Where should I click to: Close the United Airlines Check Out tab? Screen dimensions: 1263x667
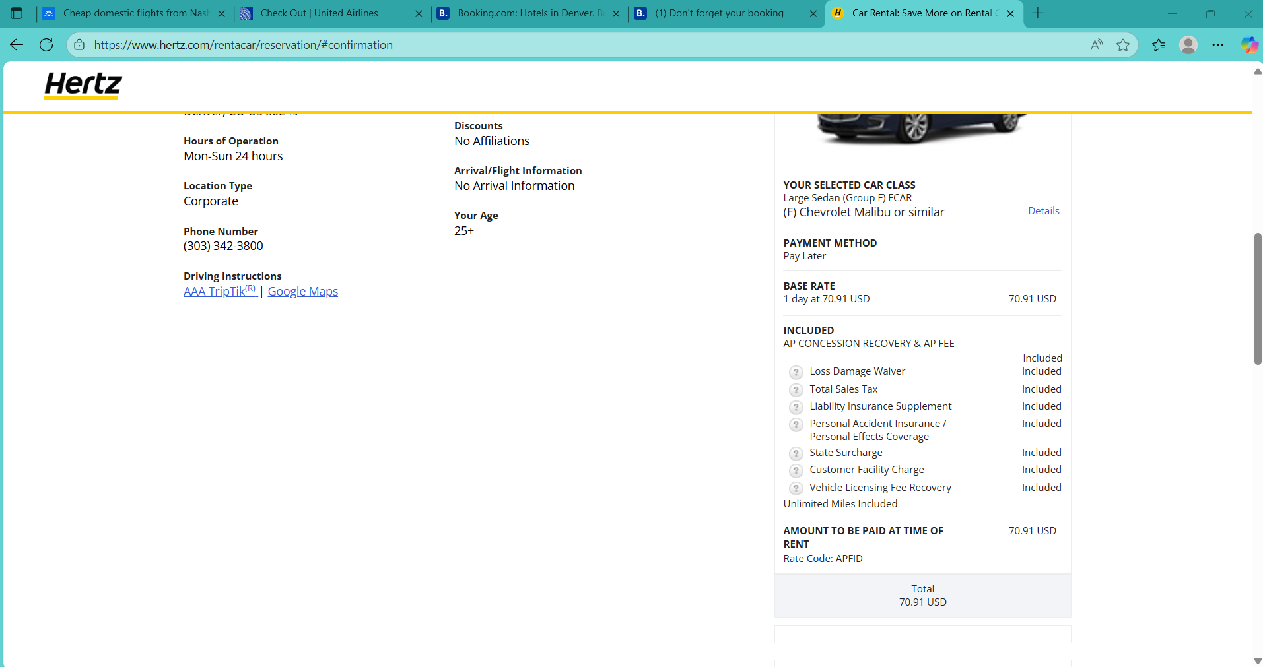tap(419, 13)
